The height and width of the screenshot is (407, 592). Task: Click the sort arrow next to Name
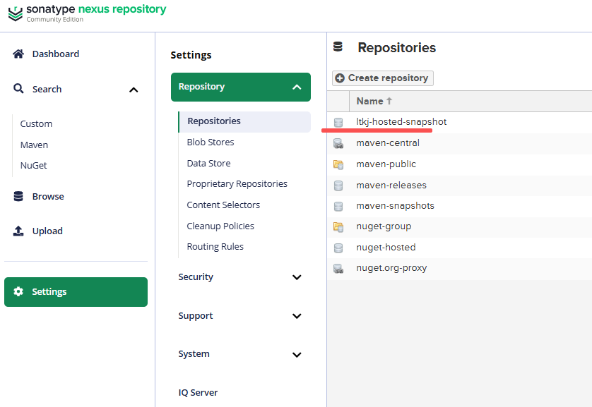(389, 101)
